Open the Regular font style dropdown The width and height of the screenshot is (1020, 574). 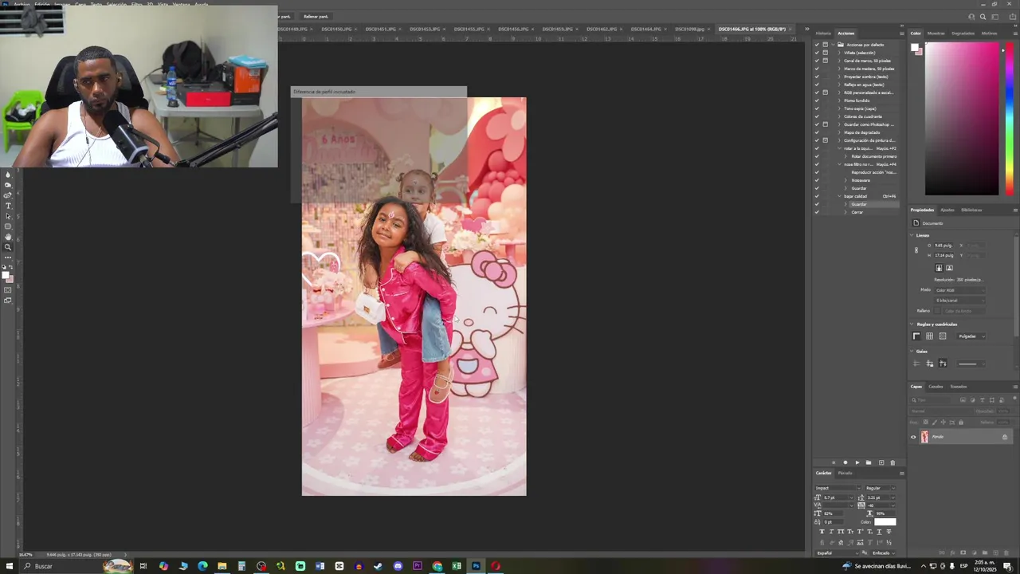[880, 488]
